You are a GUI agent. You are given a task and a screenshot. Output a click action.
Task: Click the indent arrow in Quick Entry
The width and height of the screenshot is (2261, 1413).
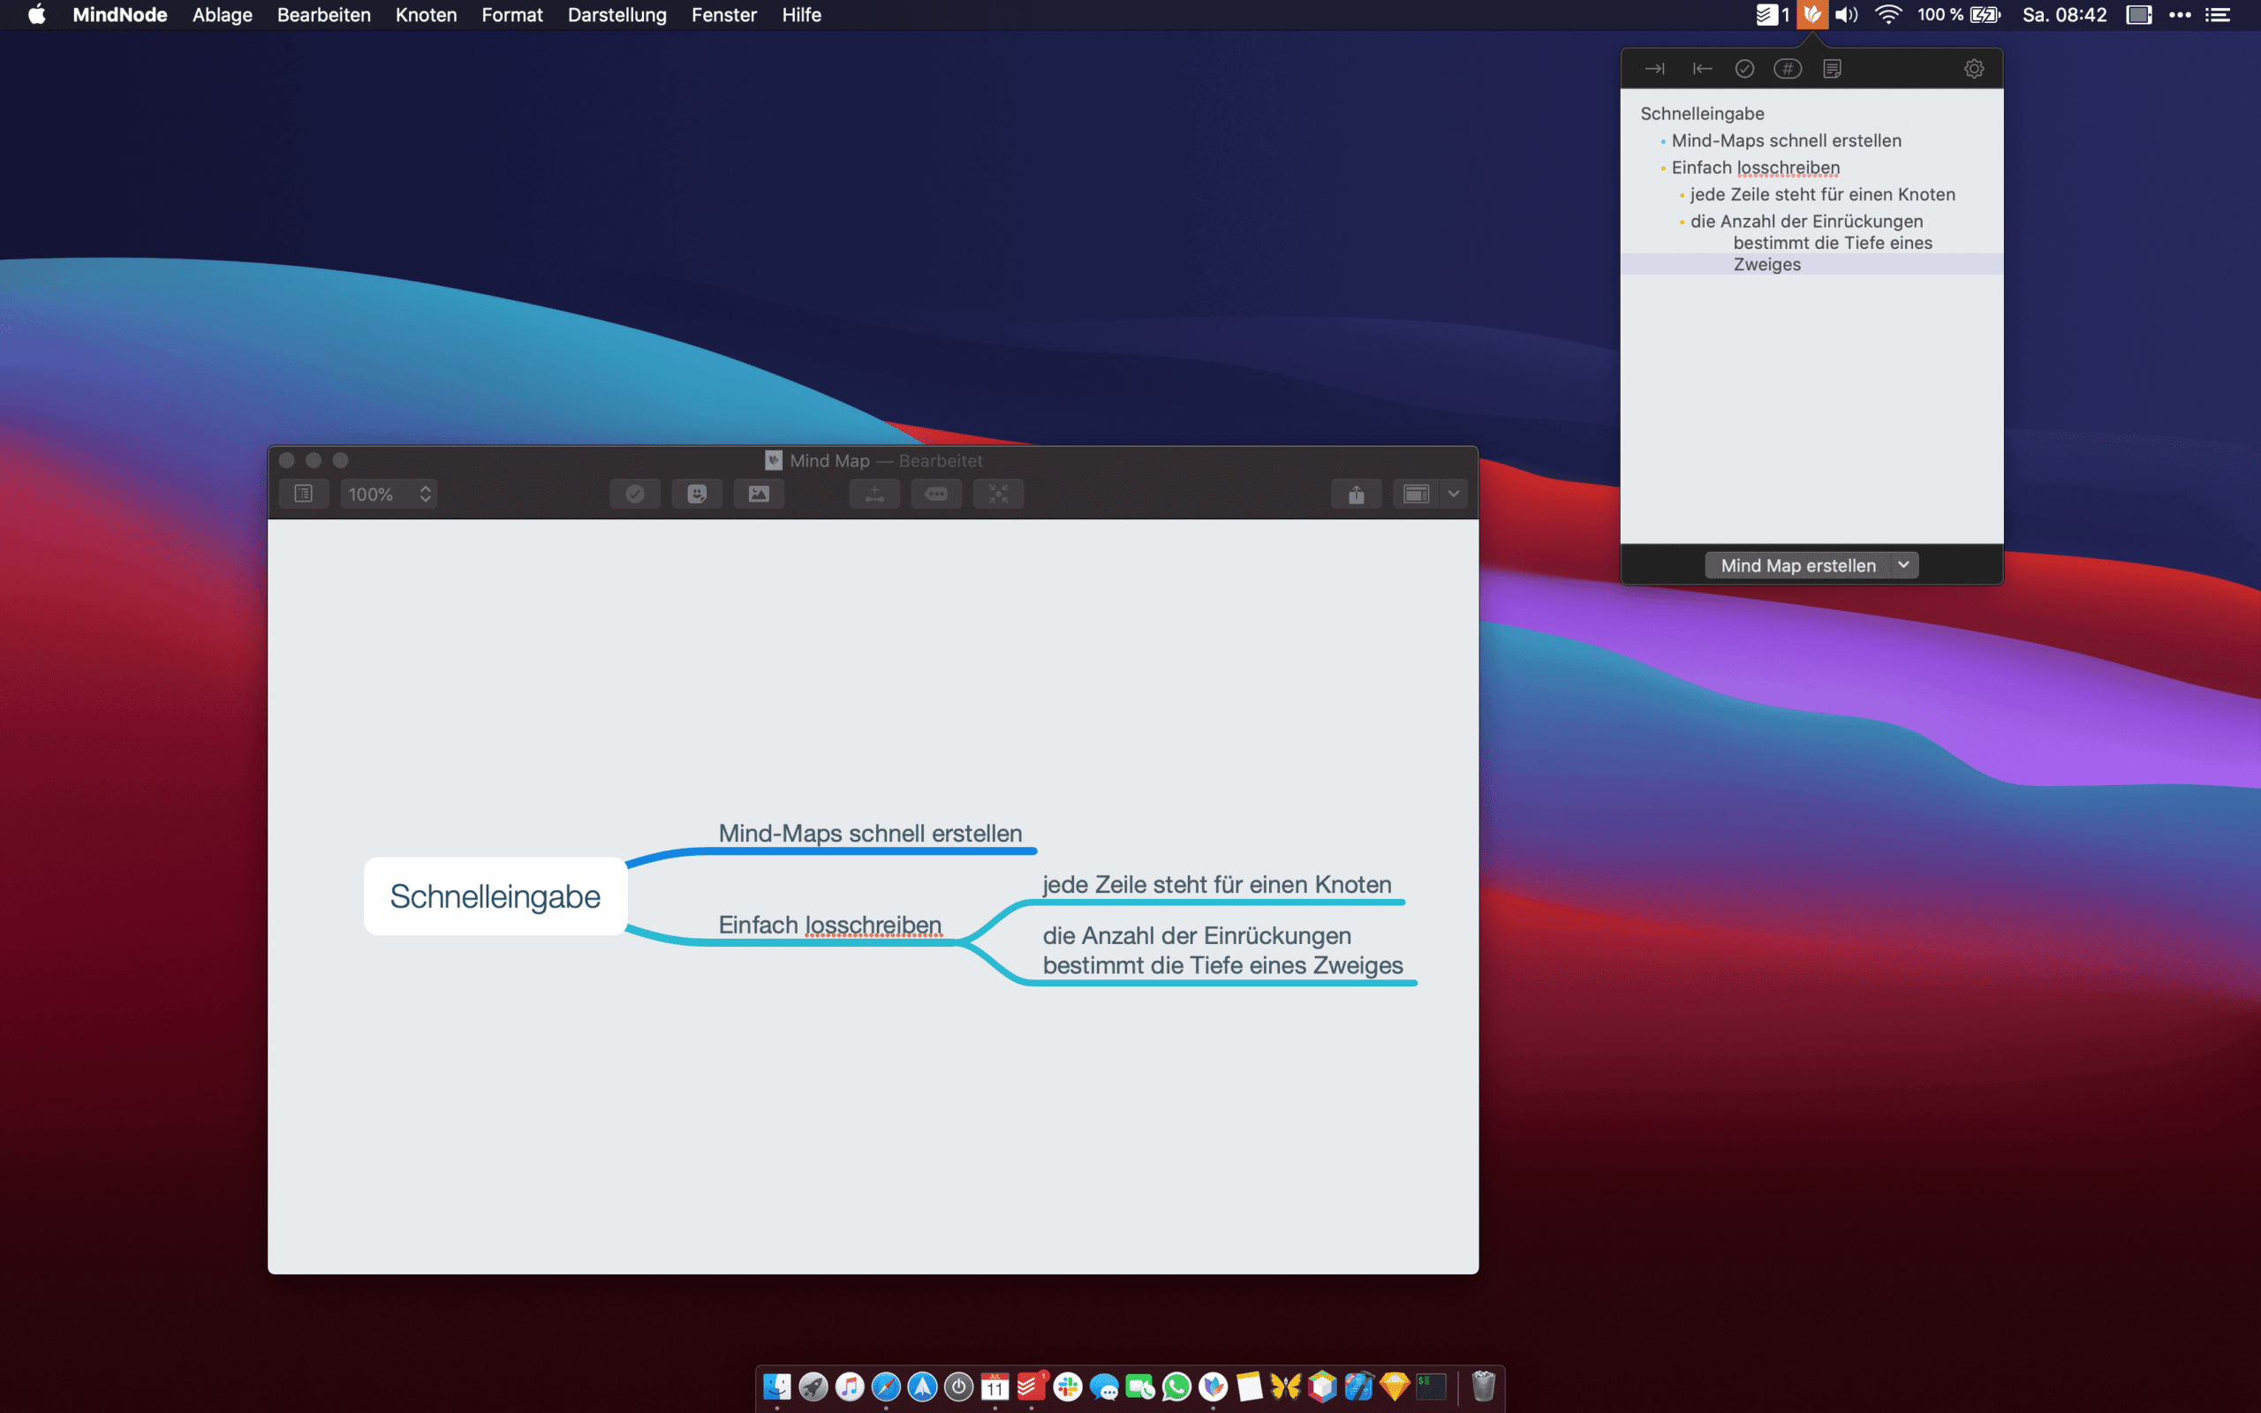[x=1654, y=69]
